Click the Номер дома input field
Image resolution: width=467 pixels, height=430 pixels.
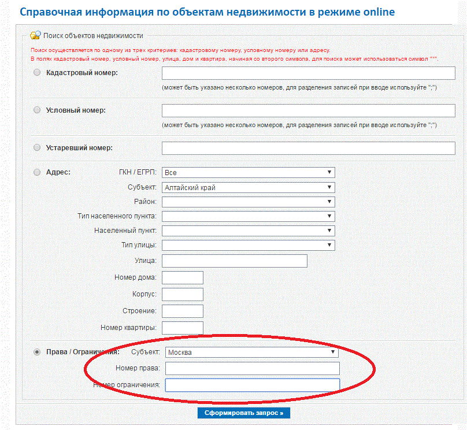tap(183, 277)
